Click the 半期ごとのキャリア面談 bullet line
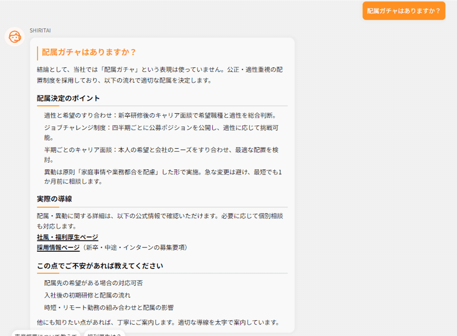 pos(161,155)
